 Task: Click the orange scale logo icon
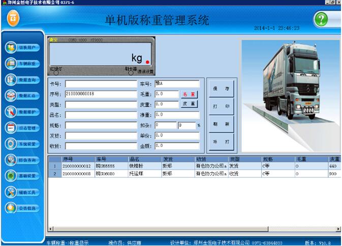pyautogui.click(x=13, y=18)
